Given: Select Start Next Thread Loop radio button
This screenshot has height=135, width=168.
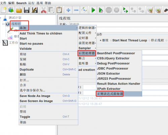Looking at the screenshot, I should [128, 40].
